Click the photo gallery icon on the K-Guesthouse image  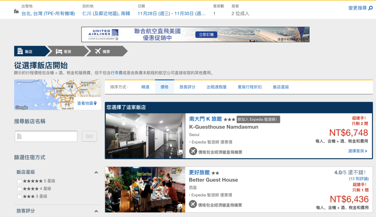click(x=180, y=152)
